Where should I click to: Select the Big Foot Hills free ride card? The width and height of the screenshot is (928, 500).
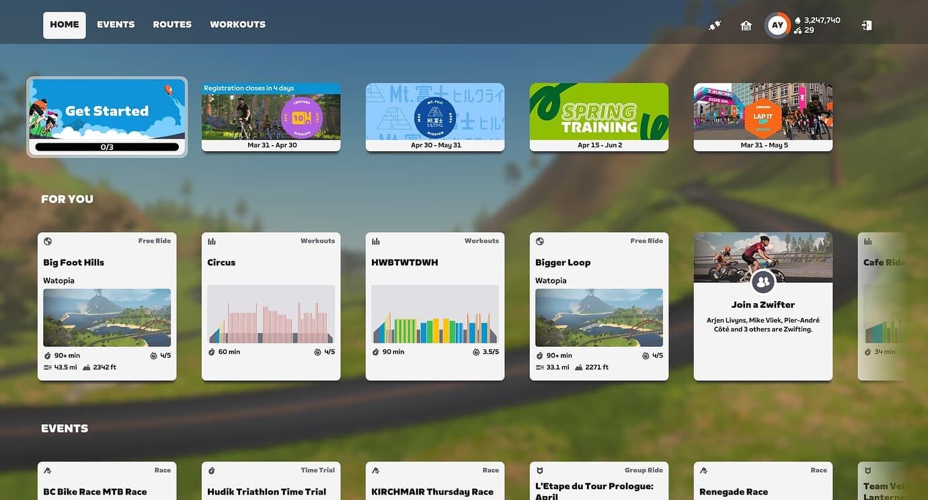107,306
